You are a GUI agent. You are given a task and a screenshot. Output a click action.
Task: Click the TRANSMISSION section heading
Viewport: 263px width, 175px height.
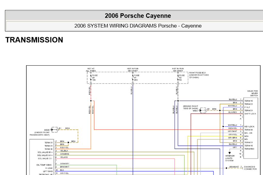click(34, 40)
